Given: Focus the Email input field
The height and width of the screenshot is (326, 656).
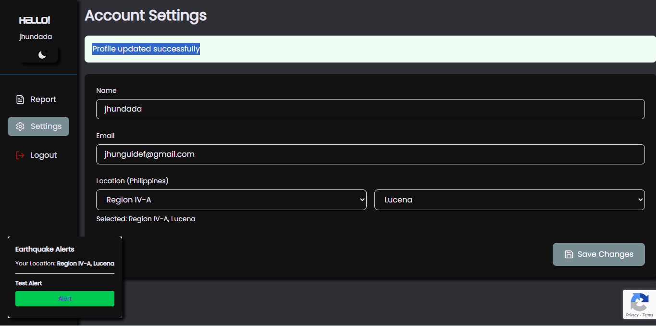Looking at the screenshot, I should 371,154.
